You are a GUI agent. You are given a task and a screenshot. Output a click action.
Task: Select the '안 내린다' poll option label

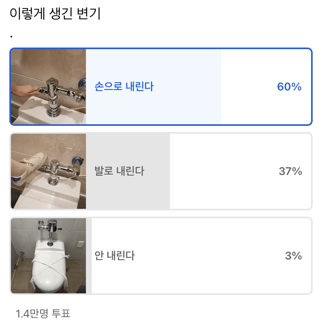coord(115,256)
